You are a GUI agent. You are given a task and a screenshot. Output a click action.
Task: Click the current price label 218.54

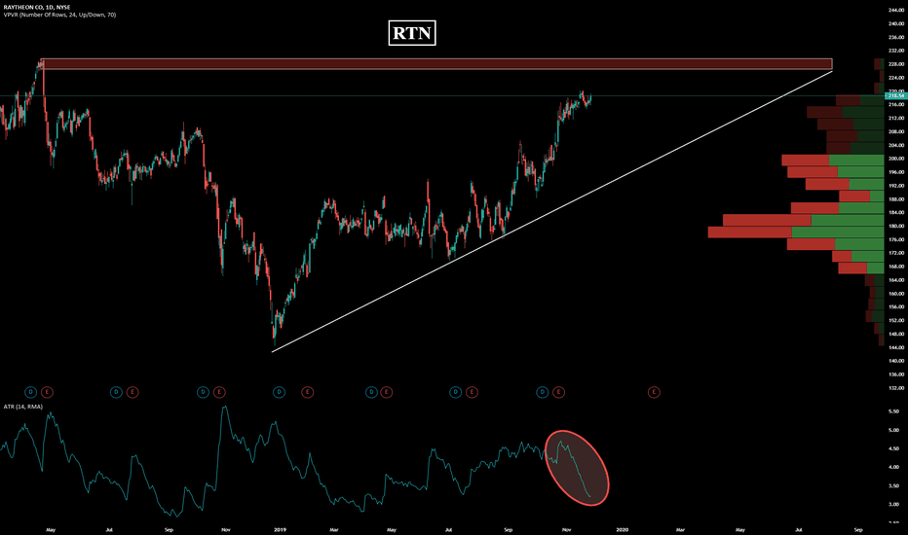pos(896,96)
